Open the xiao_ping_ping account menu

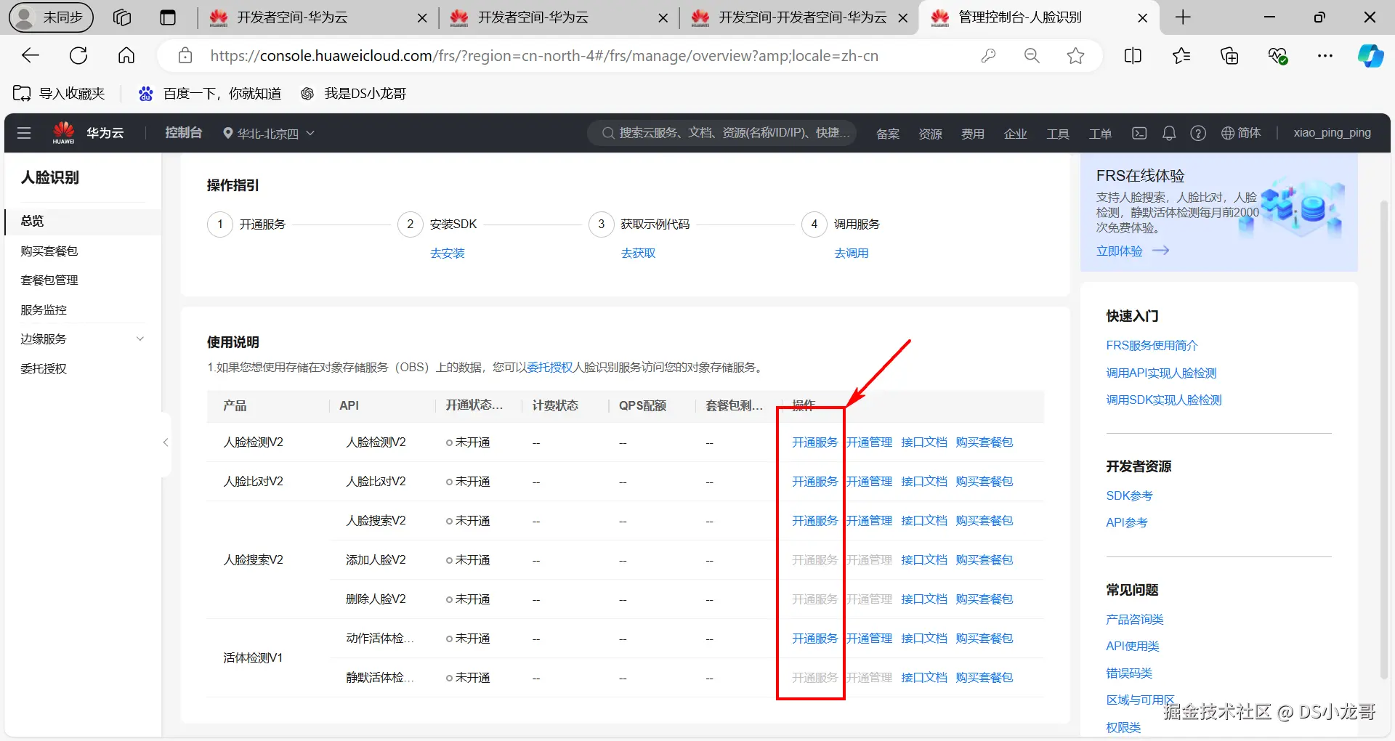[x=1332, y=133]
